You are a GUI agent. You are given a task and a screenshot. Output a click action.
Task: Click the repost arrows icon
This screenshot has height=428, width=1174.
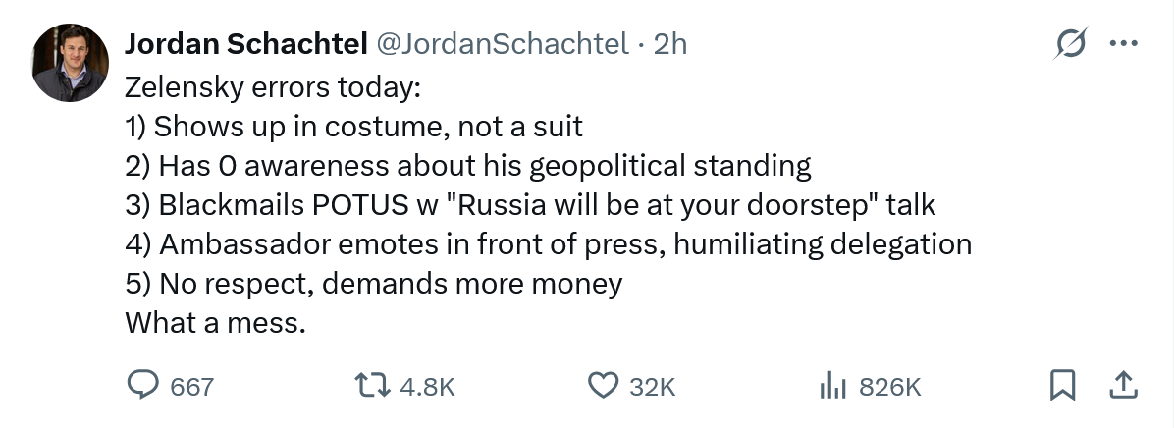coord(372,386)
